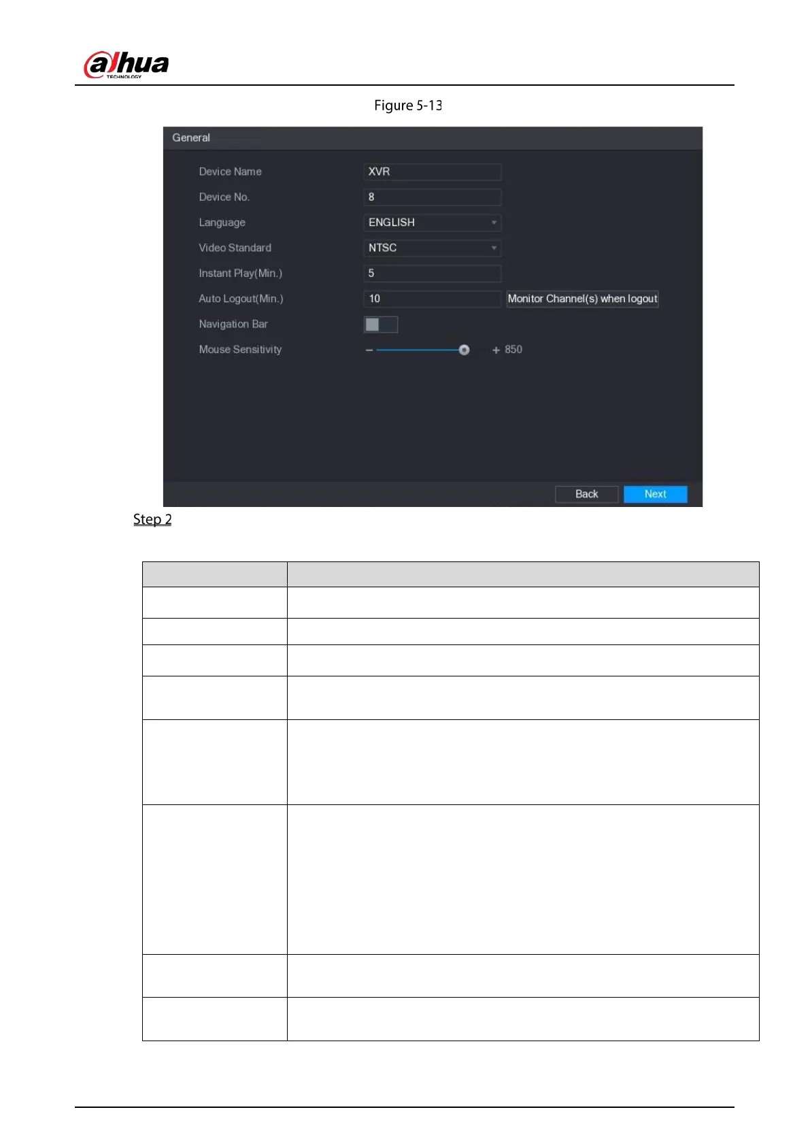Screen dimensions: 810x1146
Task: Click Monitor Channel(s) when logout button
Action: (583, 299)
